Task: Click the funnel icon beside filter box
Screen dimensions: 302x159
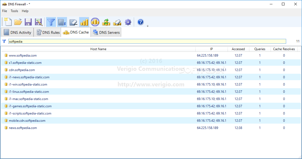Action: 4,41
